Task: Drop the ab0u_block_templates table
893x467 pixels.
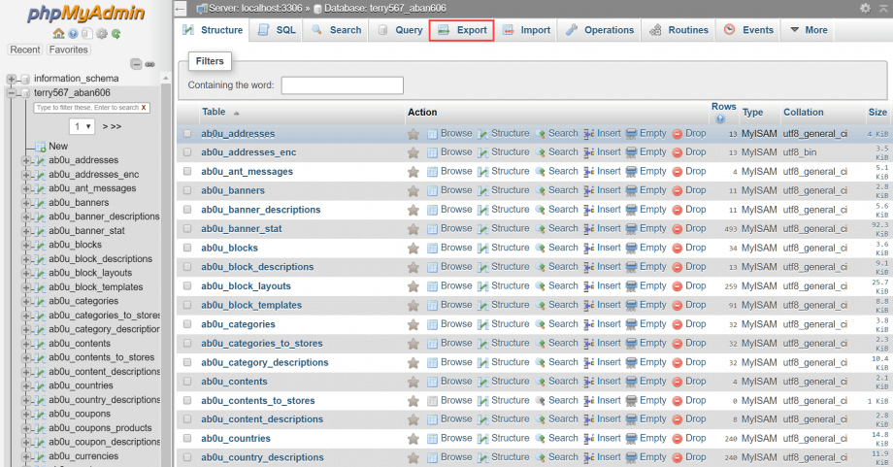Action: coord(689,305)
